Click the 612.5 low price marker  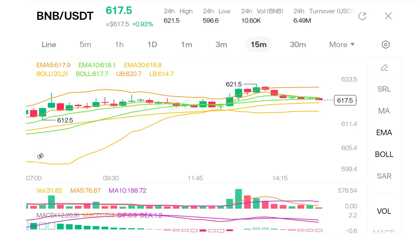point(65,120)
